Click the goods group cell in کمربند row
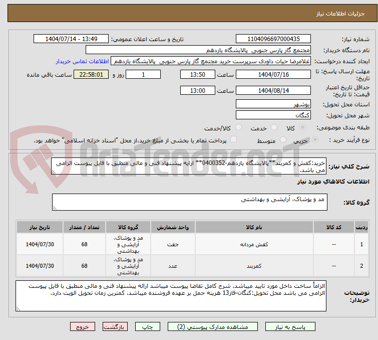This screenshot has width=378, height=340. click(128, 266)
